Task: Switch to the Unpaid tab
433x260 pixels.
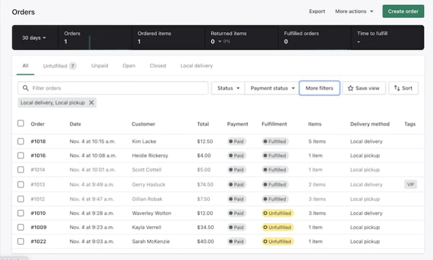Action: click(99, 66)
